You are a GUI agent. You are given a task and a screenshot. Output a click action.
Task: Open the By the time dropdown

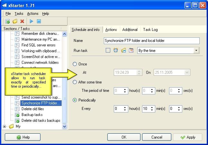click(x=196, y=51)
